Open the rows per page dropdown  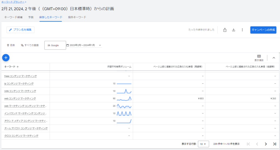203,144
